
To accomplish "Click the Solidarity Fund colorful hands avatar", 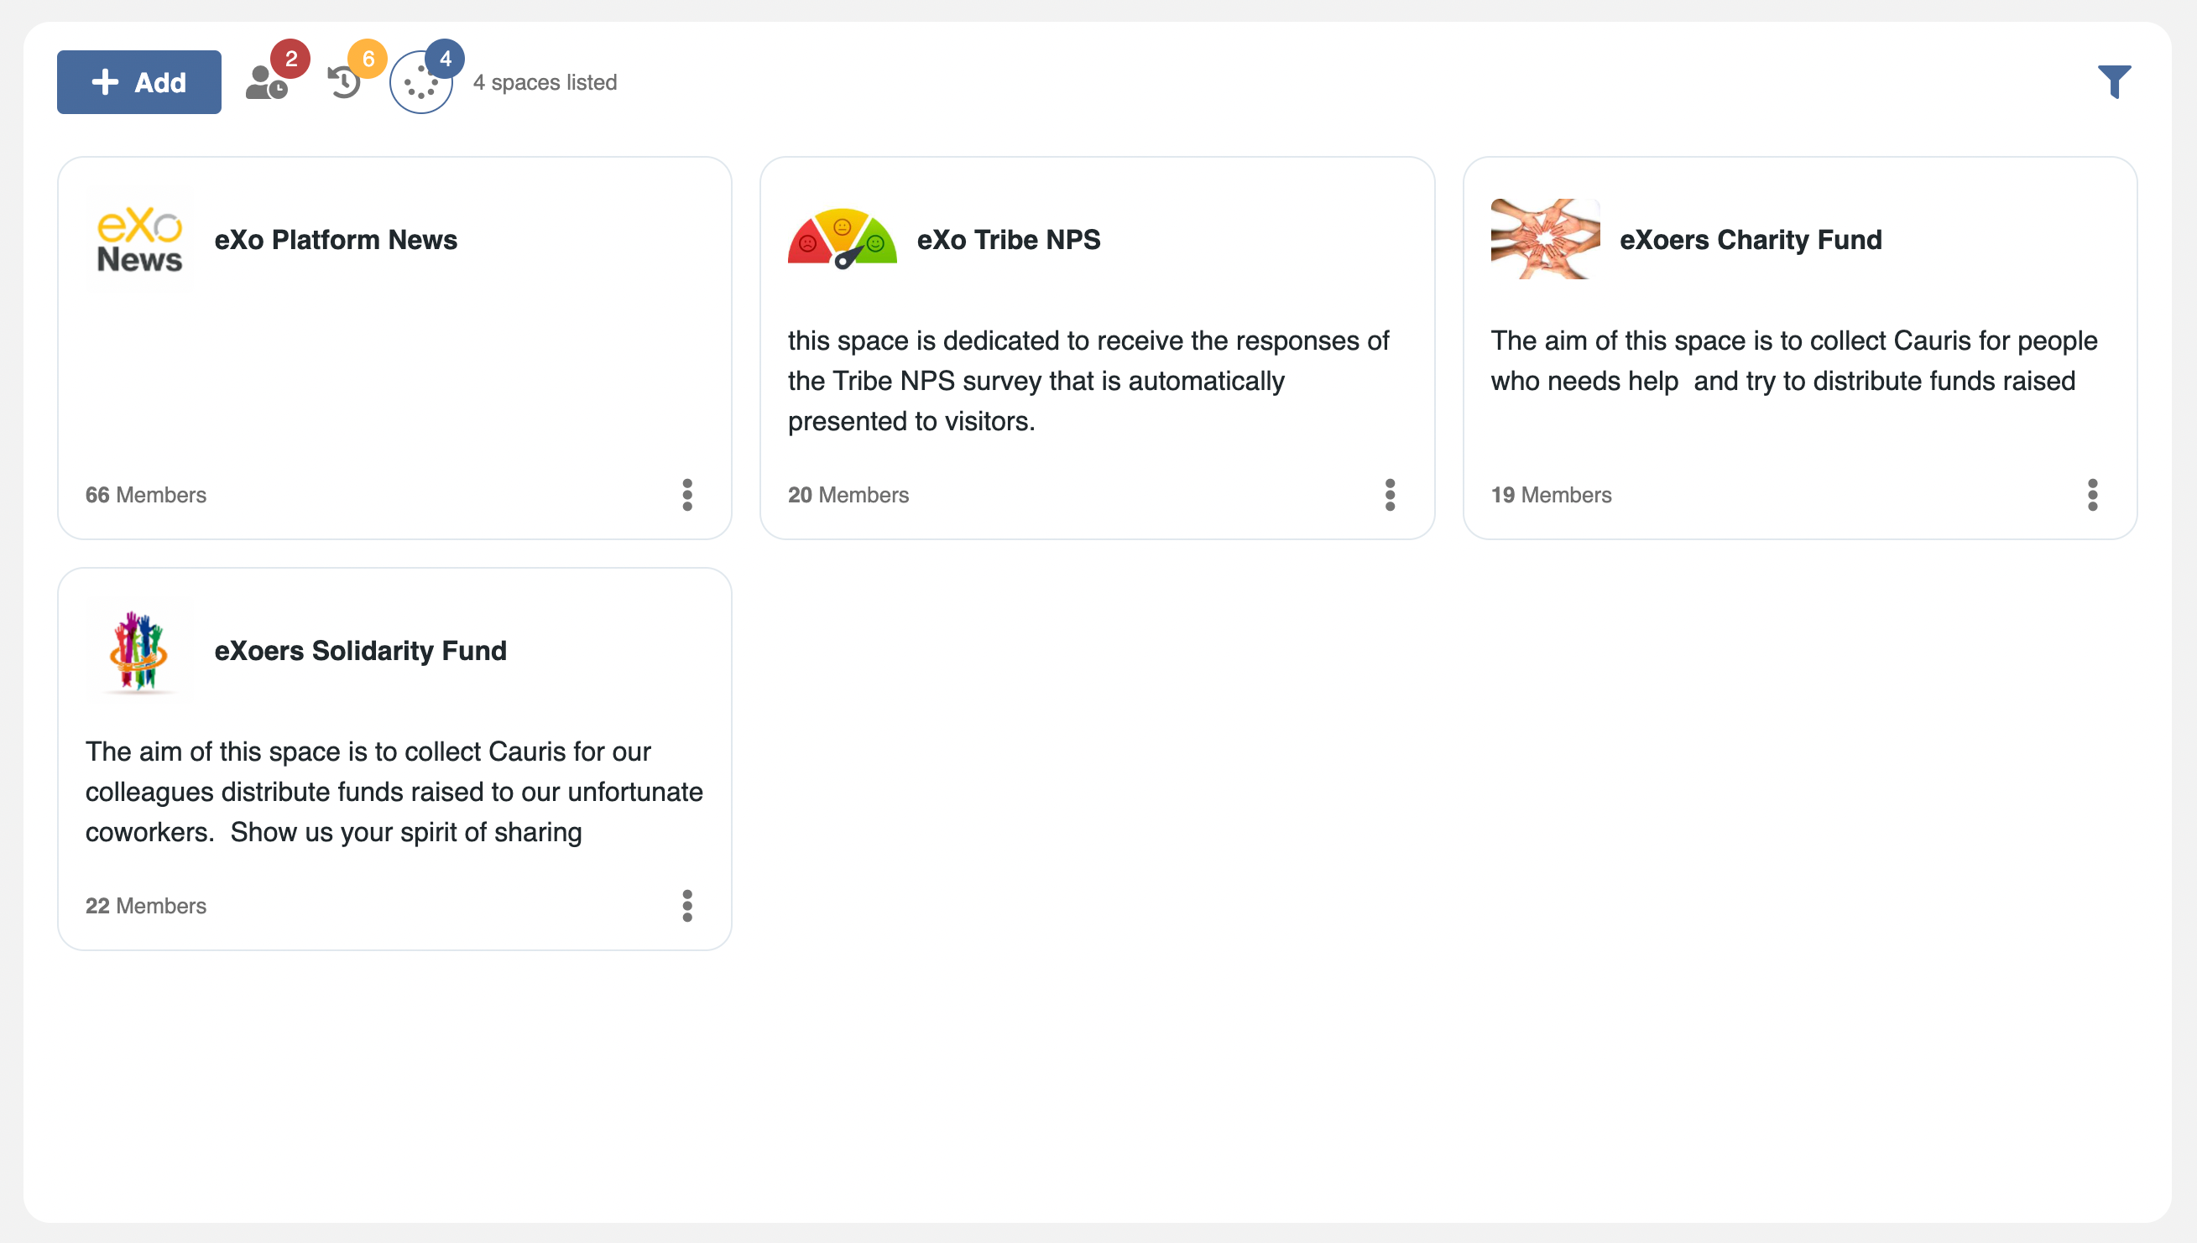I will point(139,651).
